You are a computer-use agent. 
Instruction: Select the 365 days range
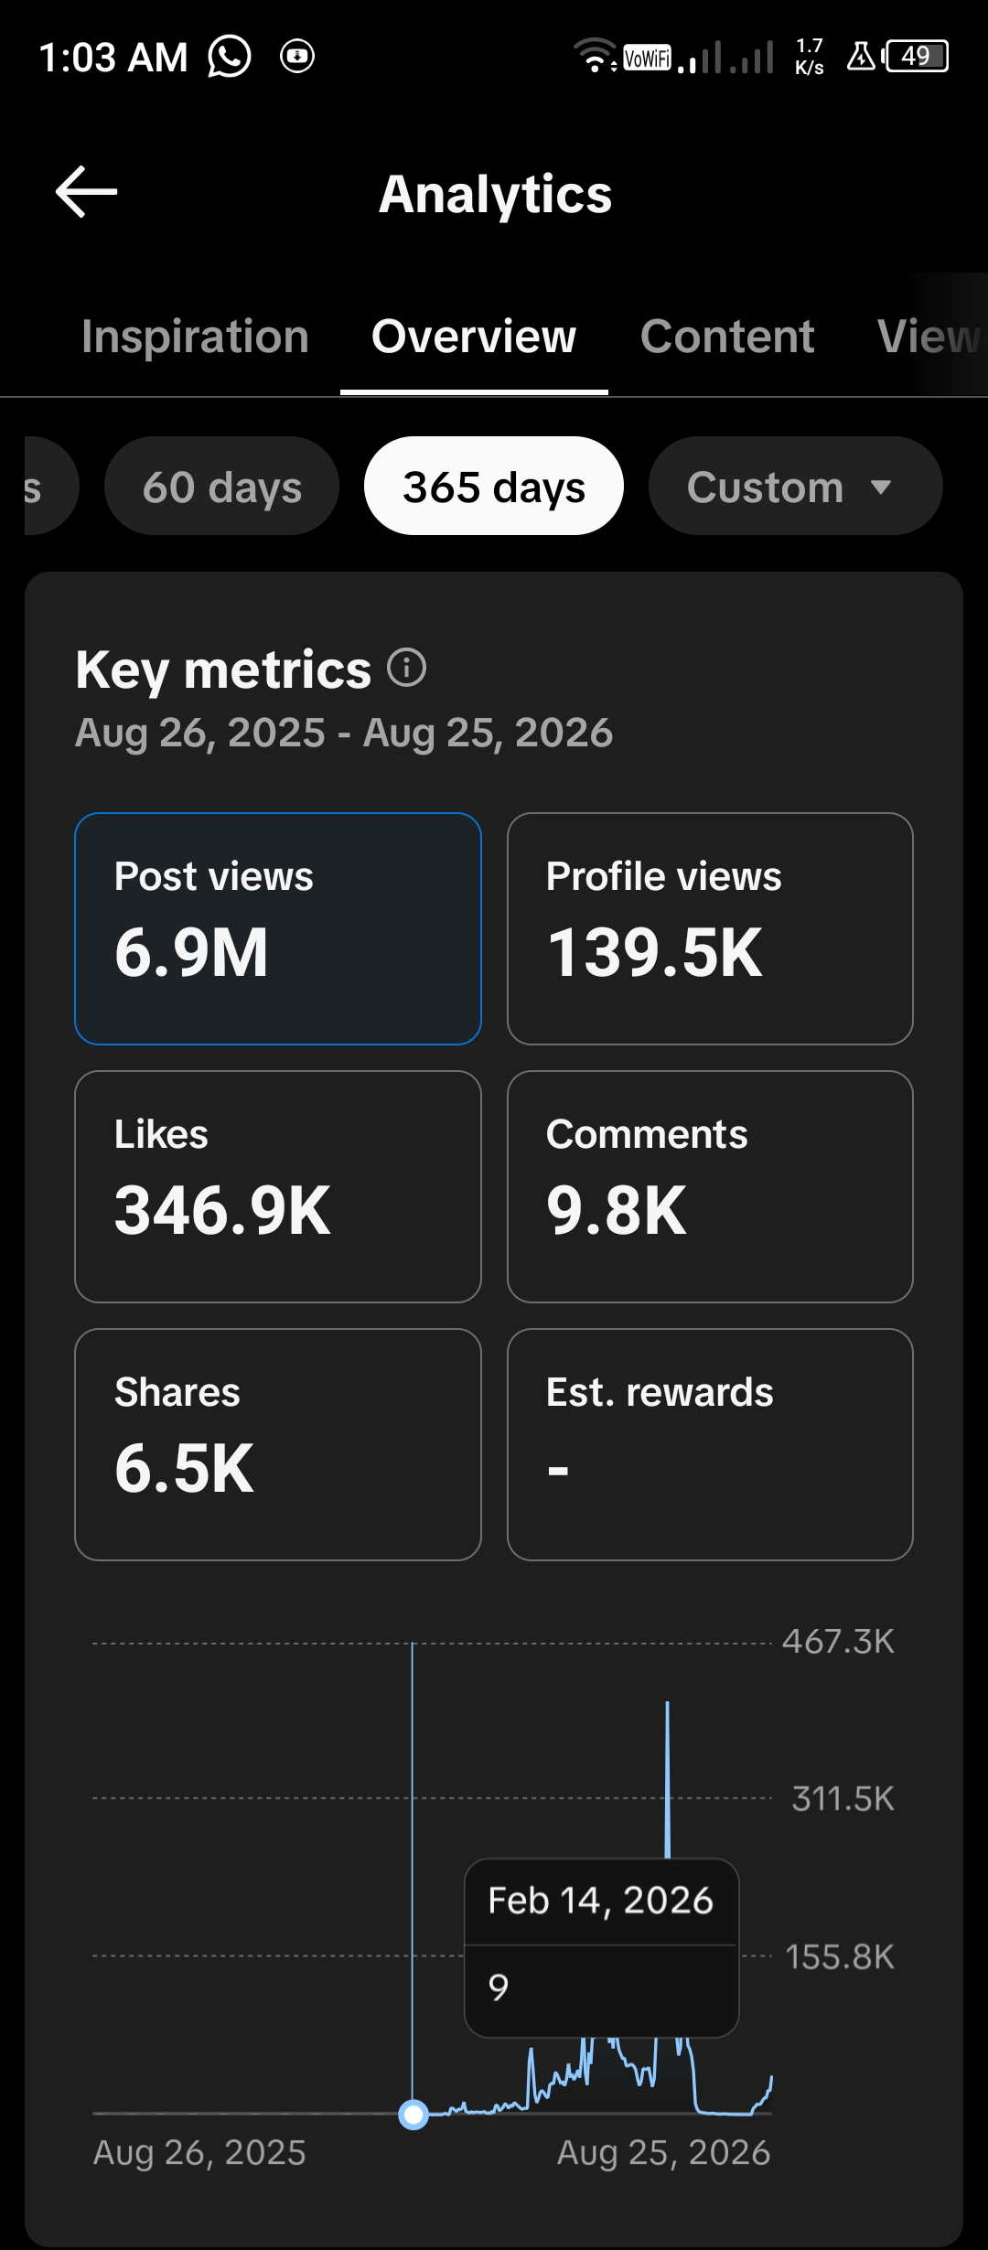(494, 487)
